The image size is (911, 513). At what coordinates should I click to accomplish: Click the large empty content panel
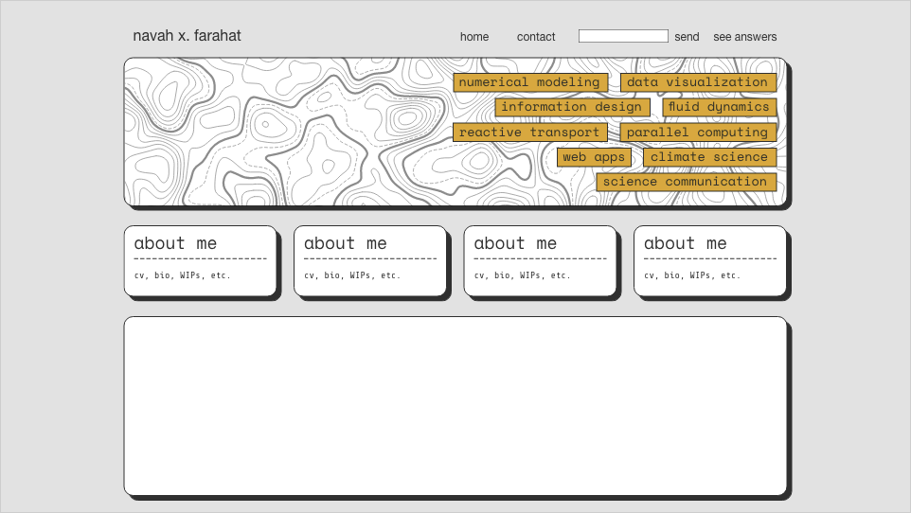pyautogui.click(x=455, y=405)
